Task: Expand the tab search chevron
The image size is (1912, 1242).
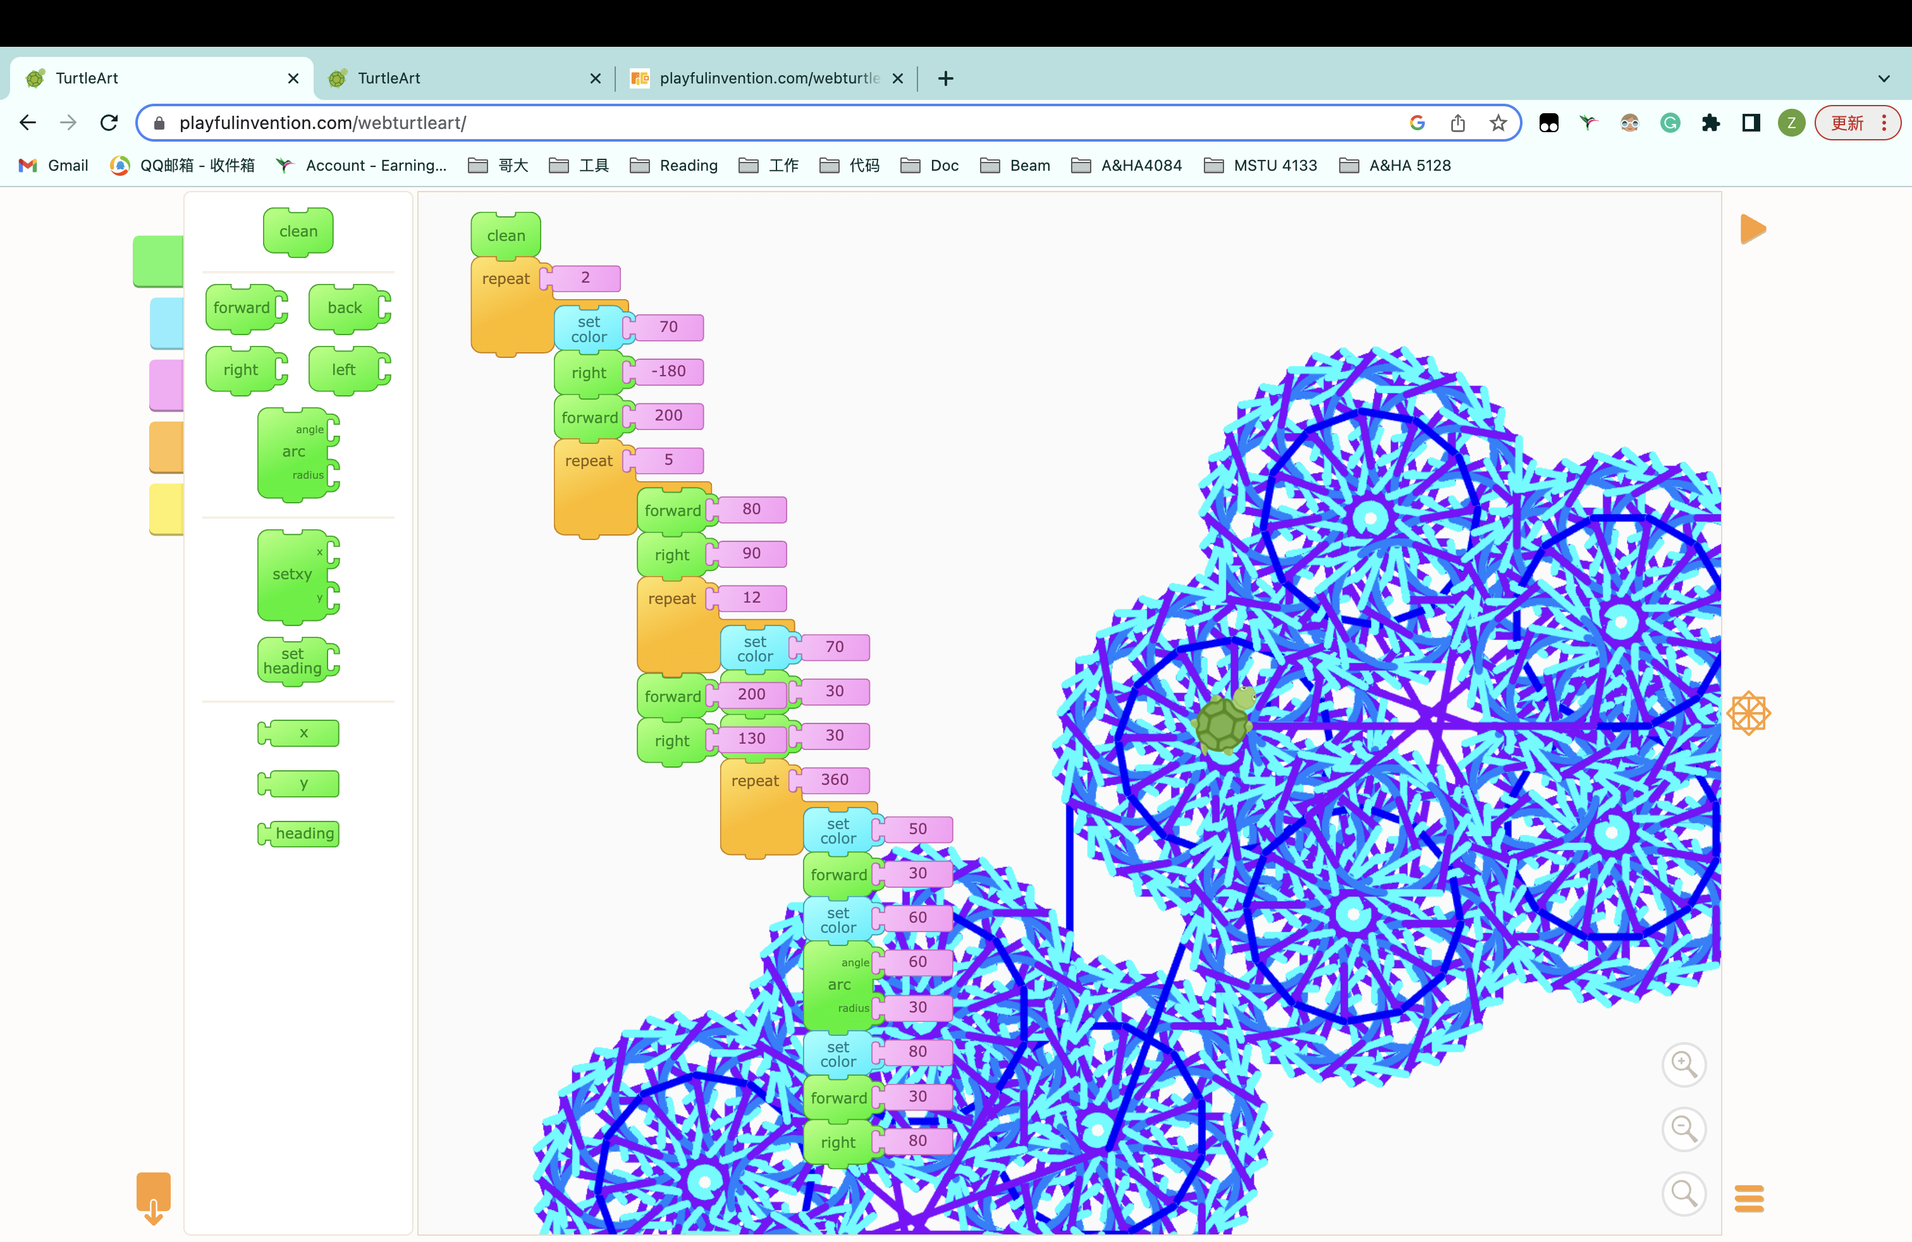Action: (1883, 78)
